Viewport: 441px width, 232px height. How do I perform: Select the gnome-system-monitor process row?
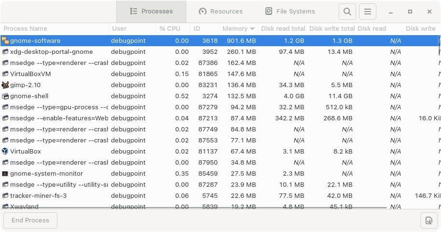(220, 174)
